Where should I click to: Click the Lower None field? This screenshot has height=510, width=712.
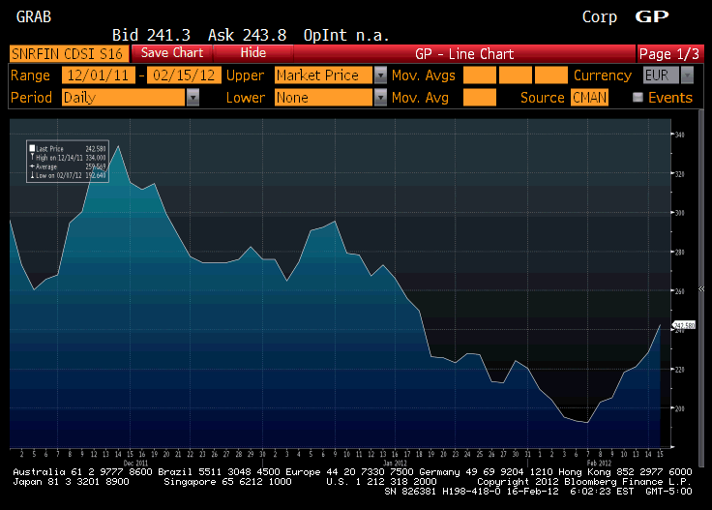tap(324, 97)
